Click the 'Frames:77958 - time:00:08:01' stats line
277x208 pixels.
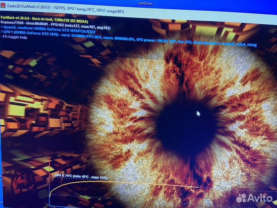pyautogui.click(x=55, y=25)
